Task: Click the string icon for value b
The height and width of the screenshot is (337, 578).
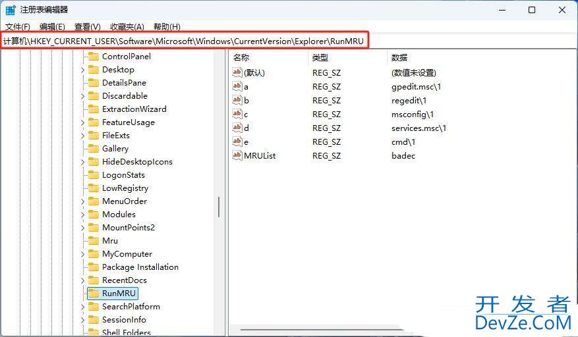Action: [x=237, y=100]
